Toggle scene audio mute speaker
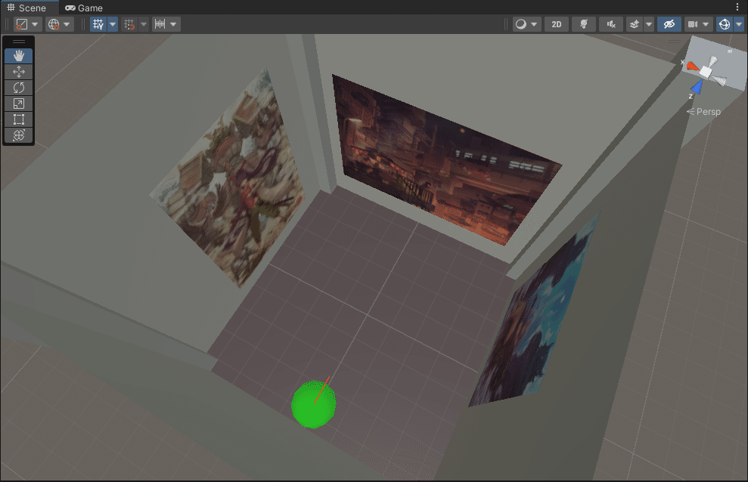Image resolution: width=748 pixels, height=482 pixels. click(611, 24)
